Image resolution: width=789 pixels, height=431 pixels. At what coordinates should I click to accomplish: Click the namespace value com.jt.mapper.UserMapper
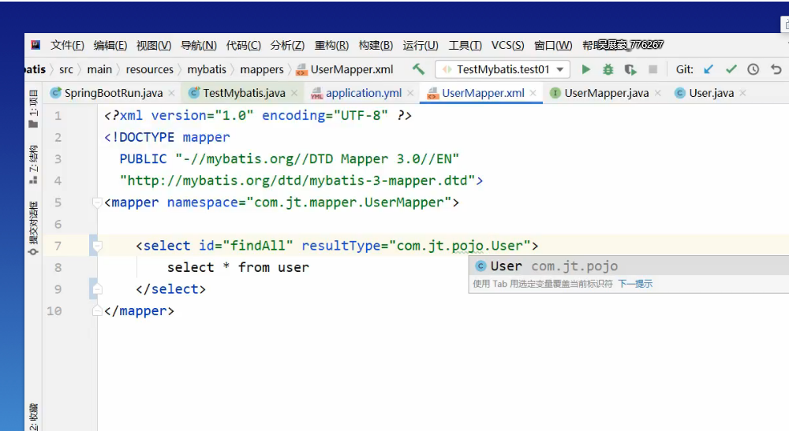click(x=350, y=202)
